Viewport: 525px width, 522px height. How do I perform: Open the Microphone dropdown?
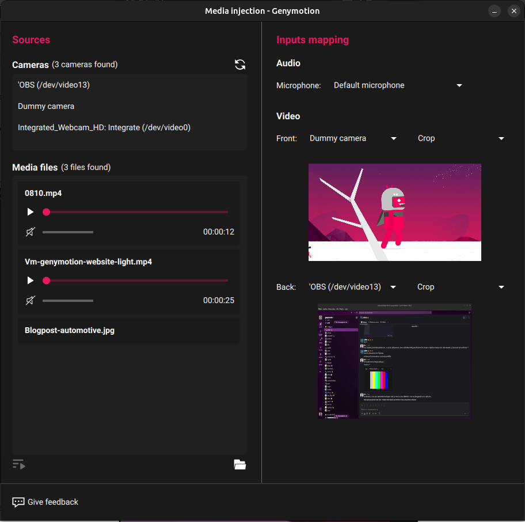pos(398,85)
